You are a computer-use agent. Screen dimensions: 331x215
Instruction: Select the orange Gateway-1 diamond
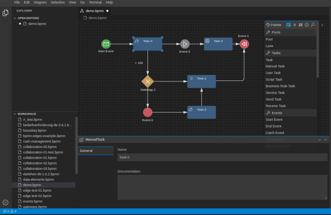(x=148, y=81)
